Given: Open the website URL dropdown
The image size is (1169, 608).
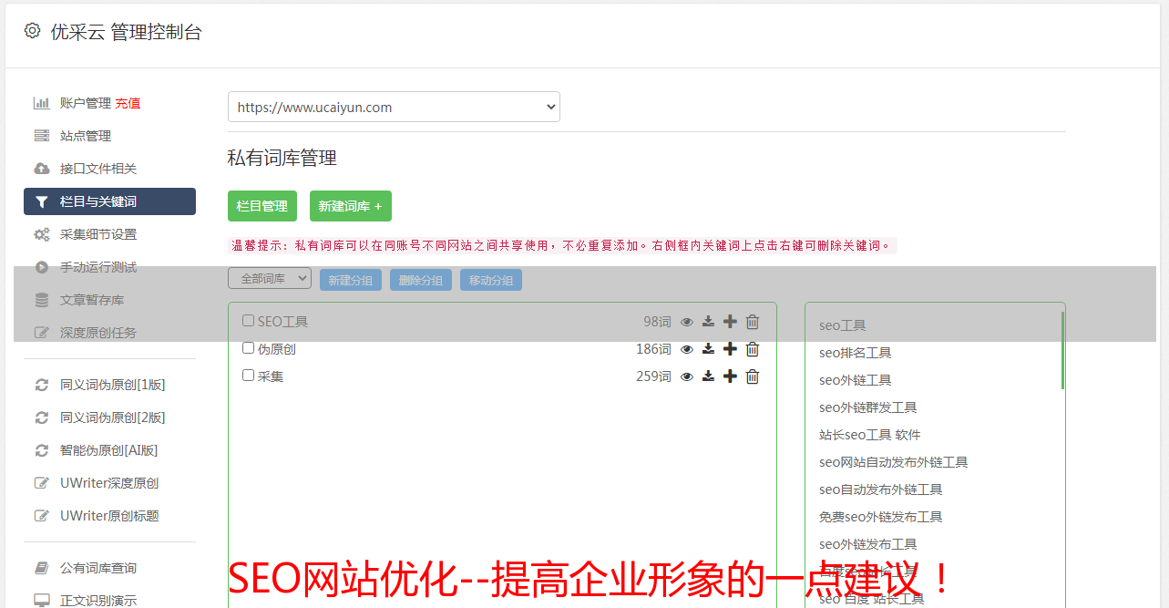Looking at the screenshot, I should point(394,107).
